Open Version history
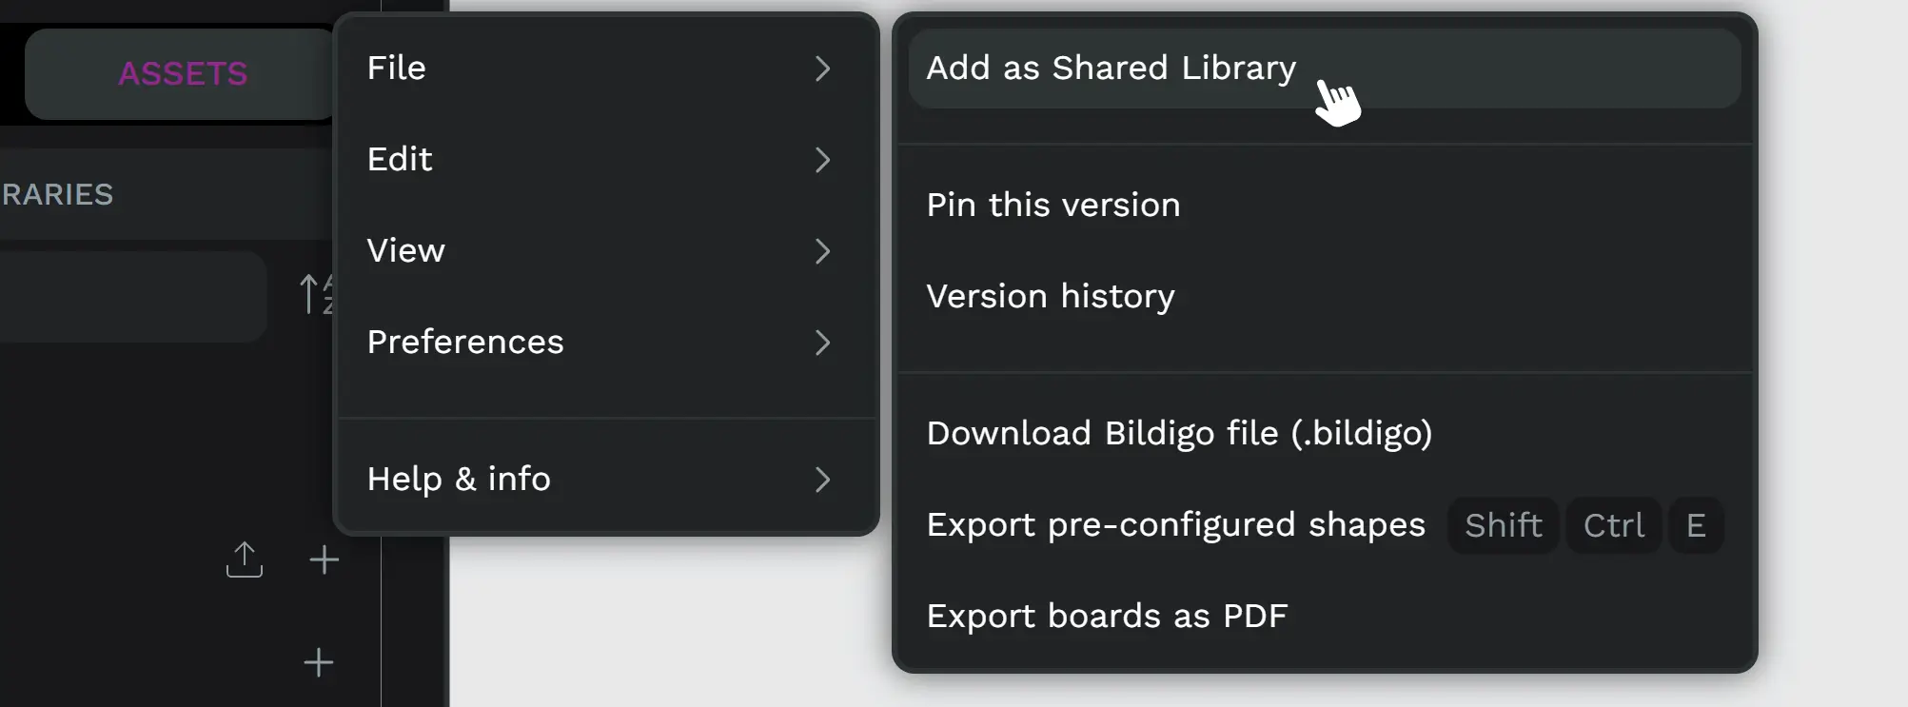This screenshot has width=1908, height=707. (1051, 297)
